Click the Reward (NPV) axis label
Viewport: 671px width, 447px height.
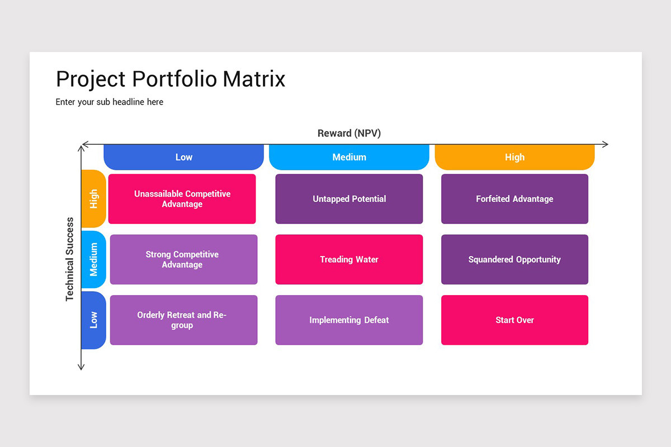[349, 133]
